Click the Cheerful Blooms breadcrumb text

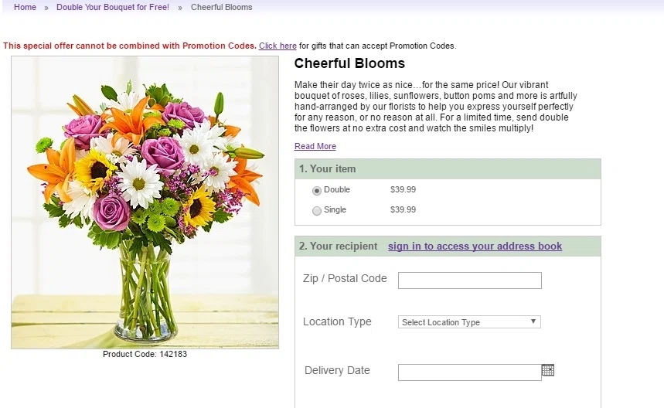click(222, 7)
